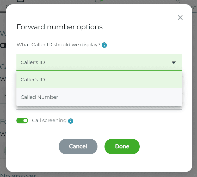
Task: Confirm settings with the Done button
Action: click(x=122, y=146)
